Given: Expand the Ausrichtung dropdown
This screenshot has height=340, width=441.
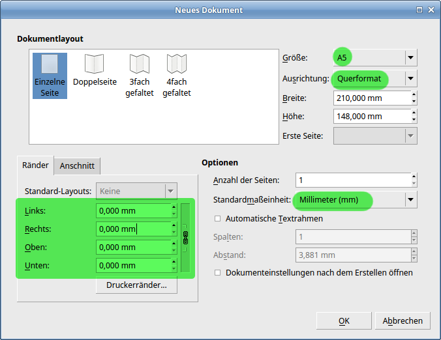Looking at the screenshot, I should click(x=410, y=79).
